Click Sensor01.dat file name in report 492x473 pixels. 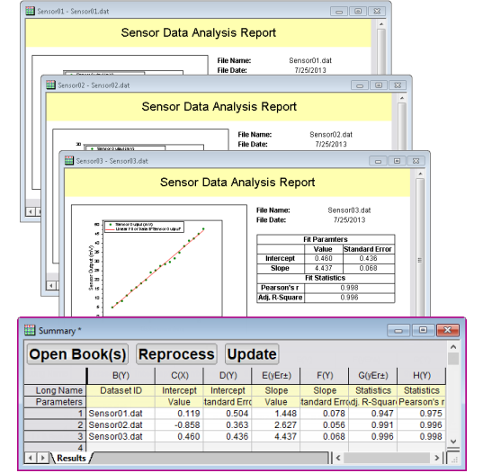[310, 60]
